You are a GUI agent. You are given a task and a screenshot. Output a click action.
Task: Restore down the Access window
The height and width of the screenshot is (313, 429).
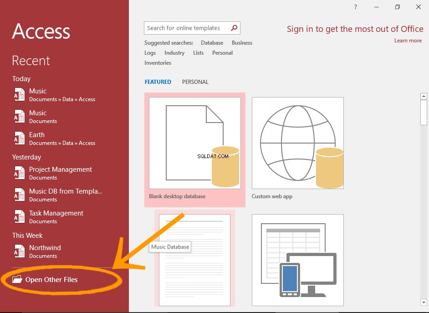click(x=398, y=7)
